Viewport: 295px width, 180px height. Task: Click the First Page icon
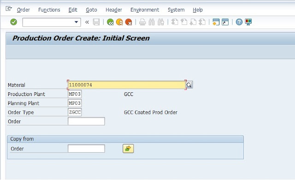pos(175,22)
